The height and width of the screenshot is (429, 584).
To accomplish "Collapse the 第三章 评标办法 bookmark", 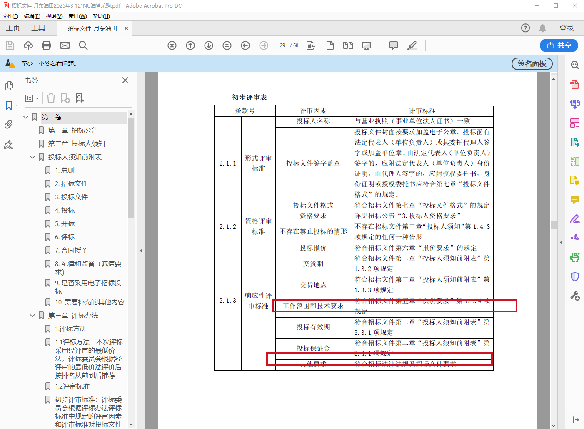I will tap(32, 316).
